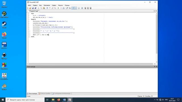Select the Game Maker desktop shortcut
The width and height of the screenshot is (182, 102).
tap(4, 14)
